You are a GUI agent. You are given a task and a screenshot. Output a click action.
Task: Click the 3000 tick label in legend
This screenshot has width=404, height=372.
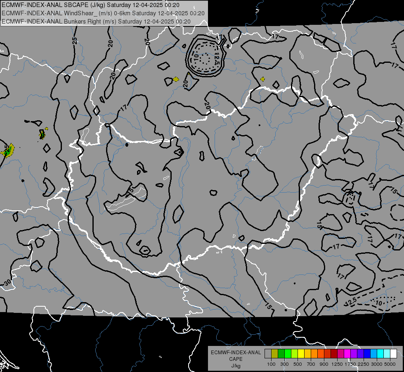(377, 364)
